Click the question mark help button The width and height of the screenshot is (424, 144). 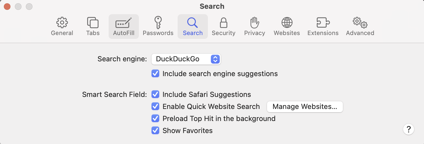pos(409,129)
